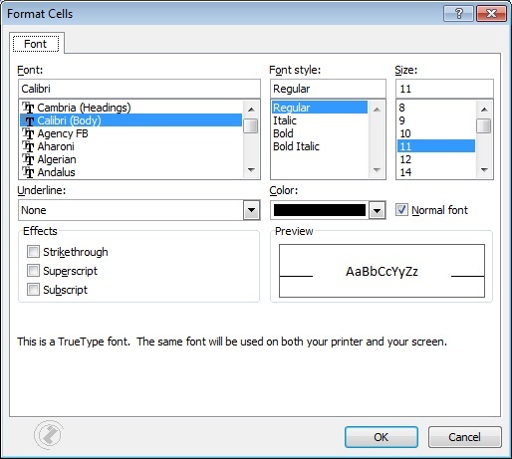Viewport: 512px width, 459px height.
Task: Click the TrueType icon beside Agency FB
Action: point(28,133)
